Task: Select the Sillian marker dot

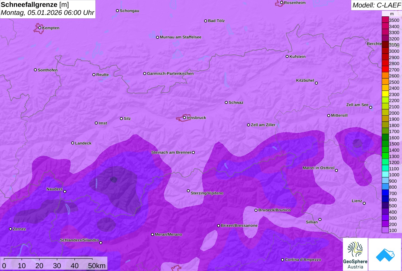Action: (320, 220)
